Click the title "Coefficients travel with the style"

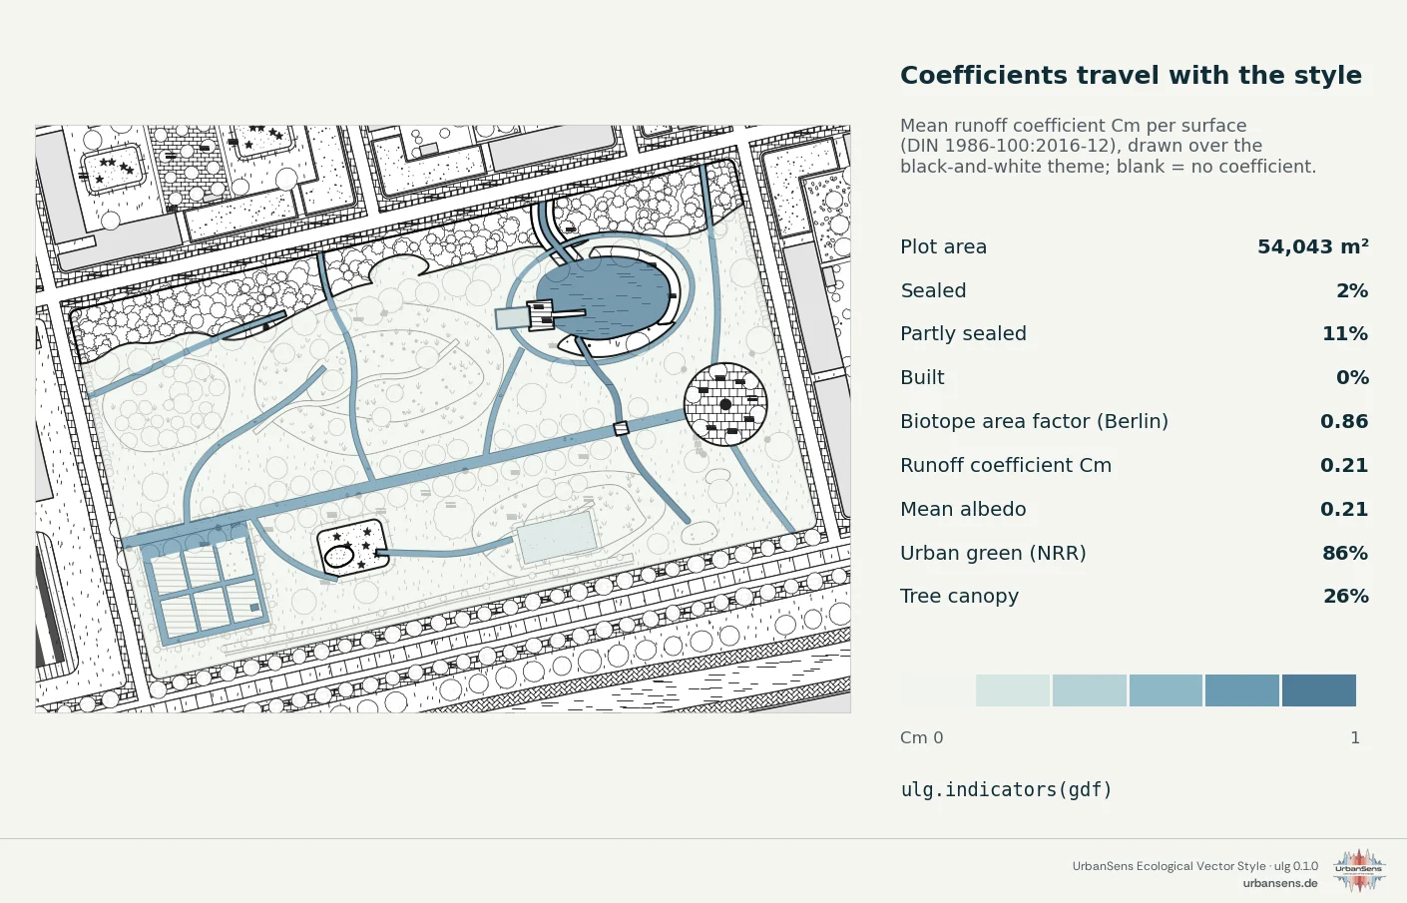(1131, 76)
